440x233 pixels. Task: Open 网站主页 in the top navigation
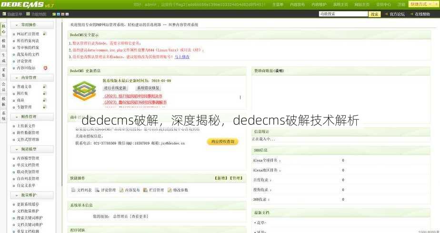pos(362,5)
